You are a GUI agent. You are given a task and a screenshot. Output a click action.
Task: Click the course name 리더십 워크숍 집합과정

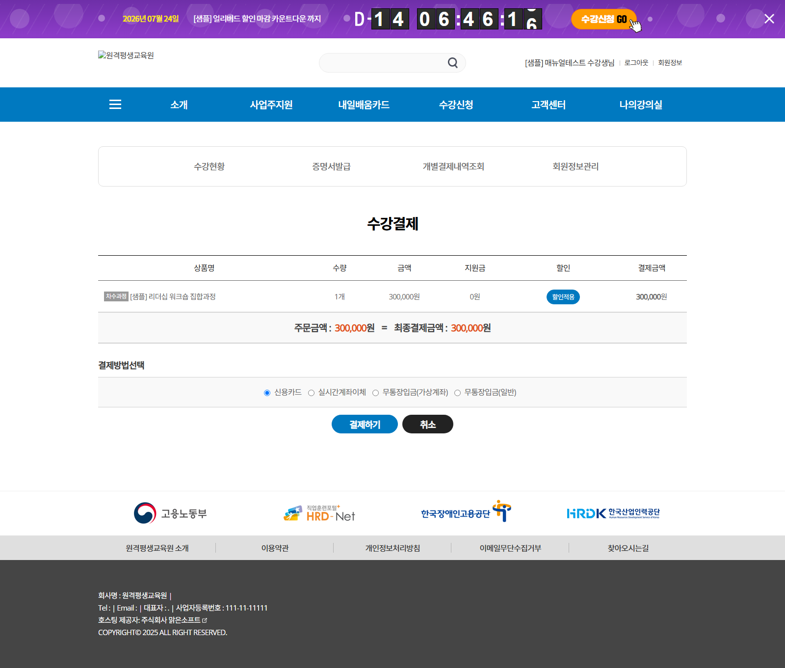tap(173, 296)
